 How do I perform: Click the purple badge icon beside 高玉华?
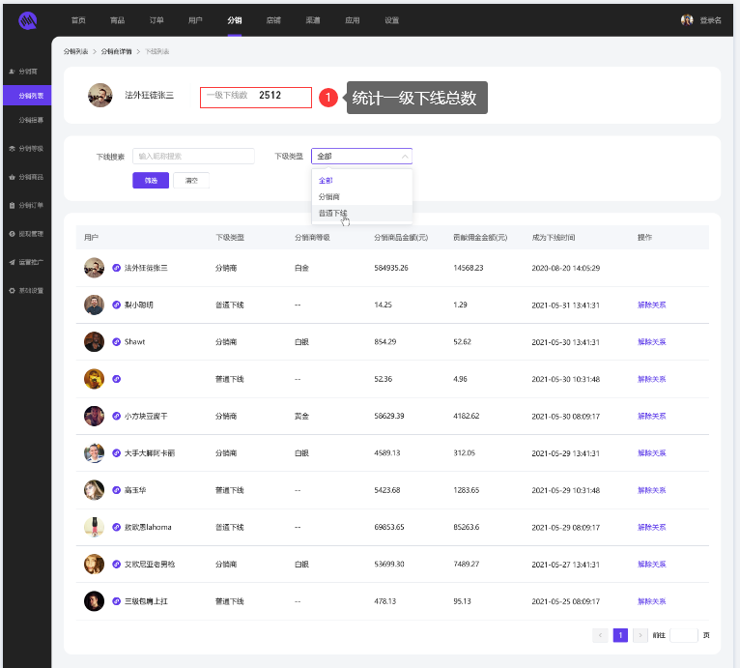[x=116, y=490]
